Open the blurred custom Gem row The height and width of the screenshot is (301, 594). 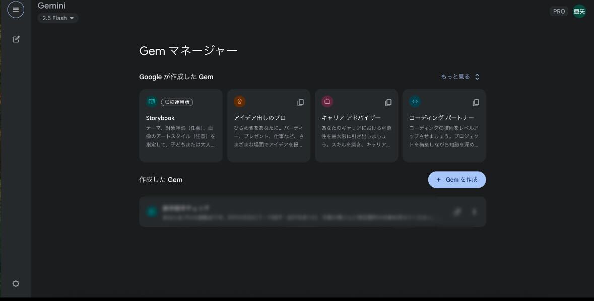312,212
